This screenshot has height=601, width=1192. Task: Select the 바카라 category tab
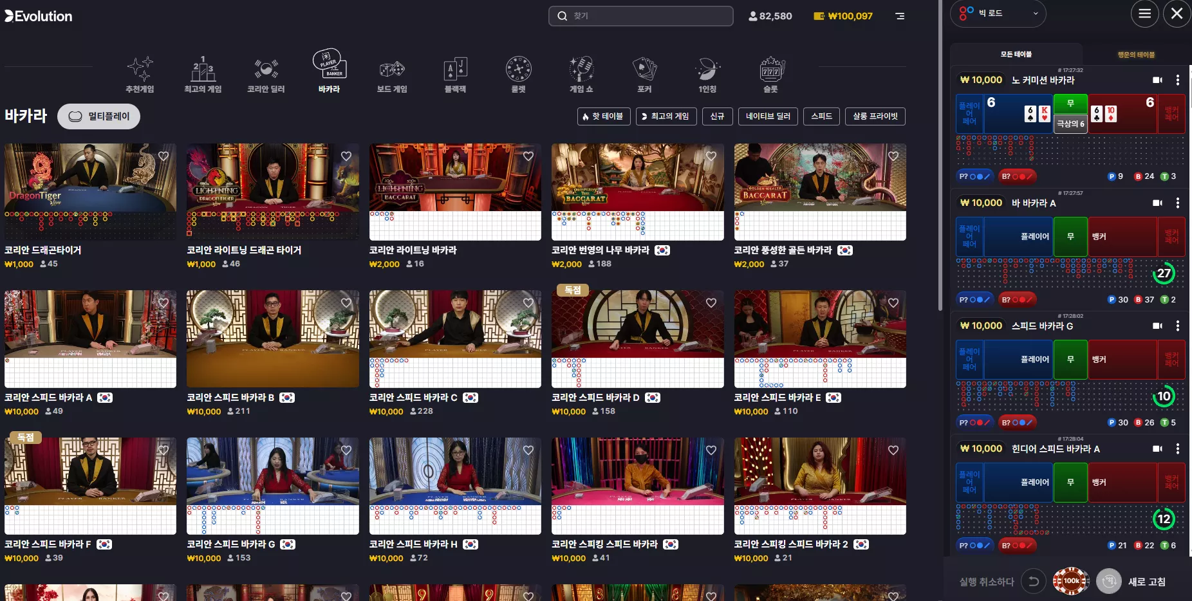[x=329, y=71]
